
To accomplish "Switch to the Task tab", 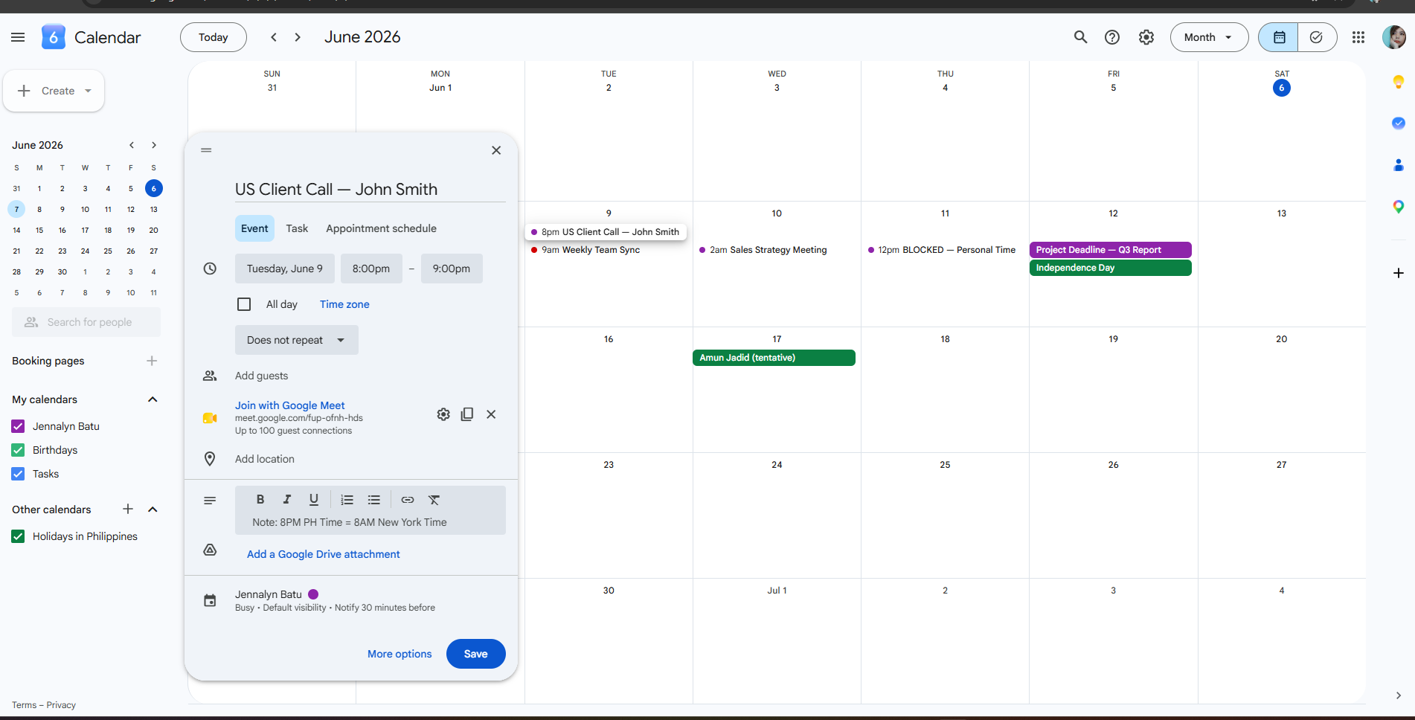I will point(297,228).
